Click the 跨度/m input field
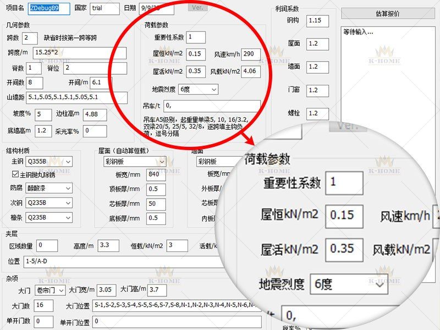 [x=79, y=53]
